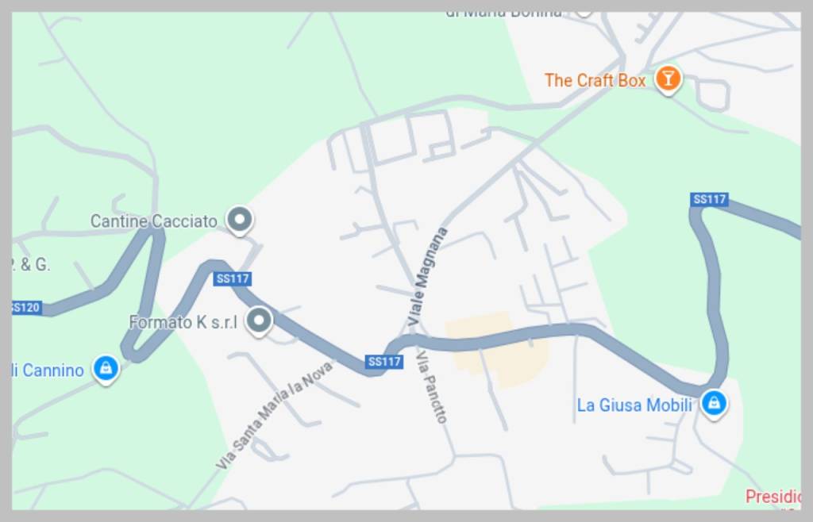This screenshot has width=813, height=522.
Task: Open The Craft Box label
Action: [x=595, y=80]
